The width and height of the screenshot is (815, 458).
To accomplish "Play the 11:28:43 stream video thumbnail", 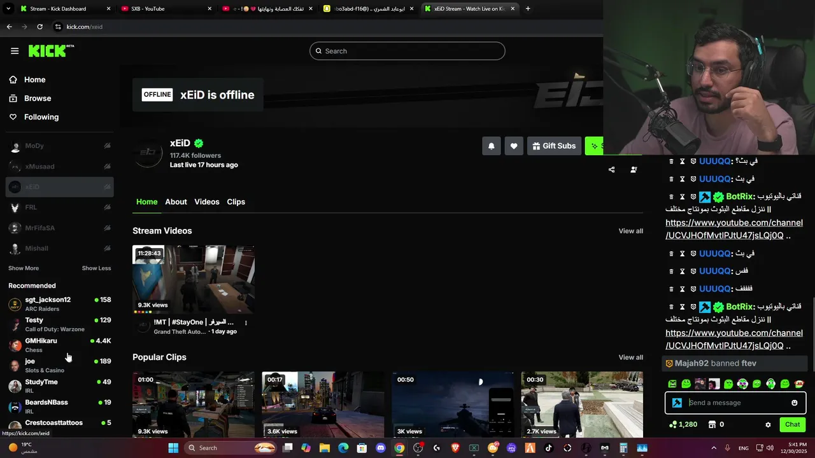I will click(x=194, y=279).
